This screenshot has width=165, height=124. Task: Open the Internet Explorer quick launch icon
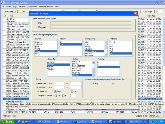pyautogui.click(x=30, y=122)
